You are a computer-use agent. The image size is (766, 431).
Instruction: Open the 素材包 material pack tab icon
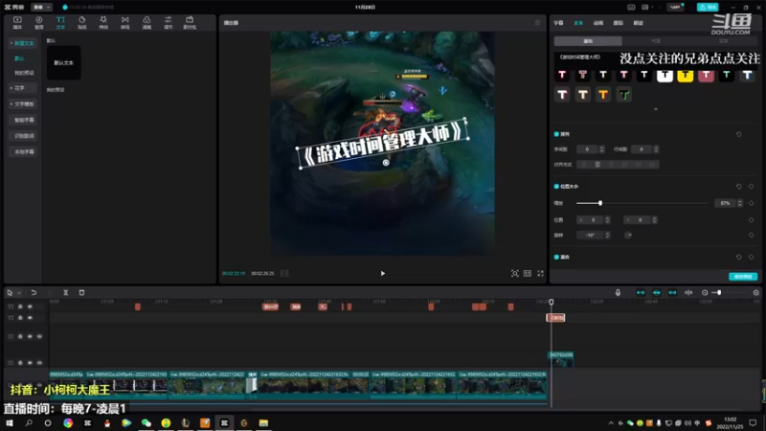click(190, 22)
